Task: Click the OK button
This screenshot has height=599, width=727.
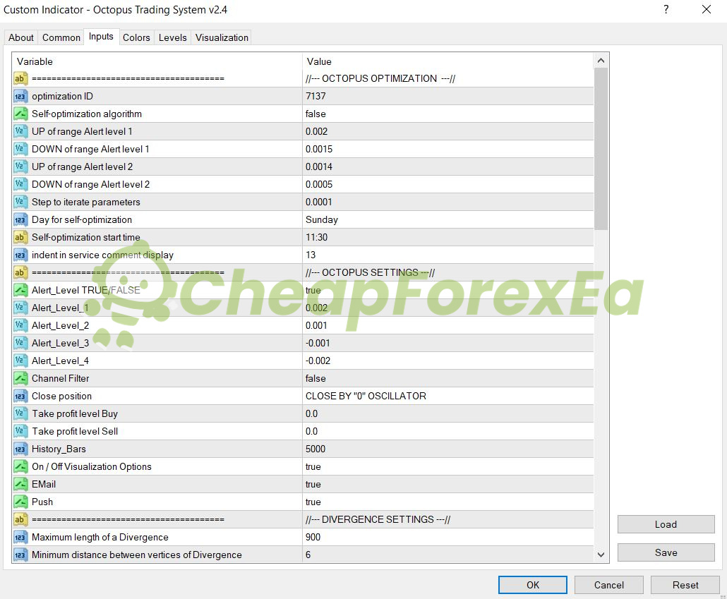Action: [x=533, y=585]
